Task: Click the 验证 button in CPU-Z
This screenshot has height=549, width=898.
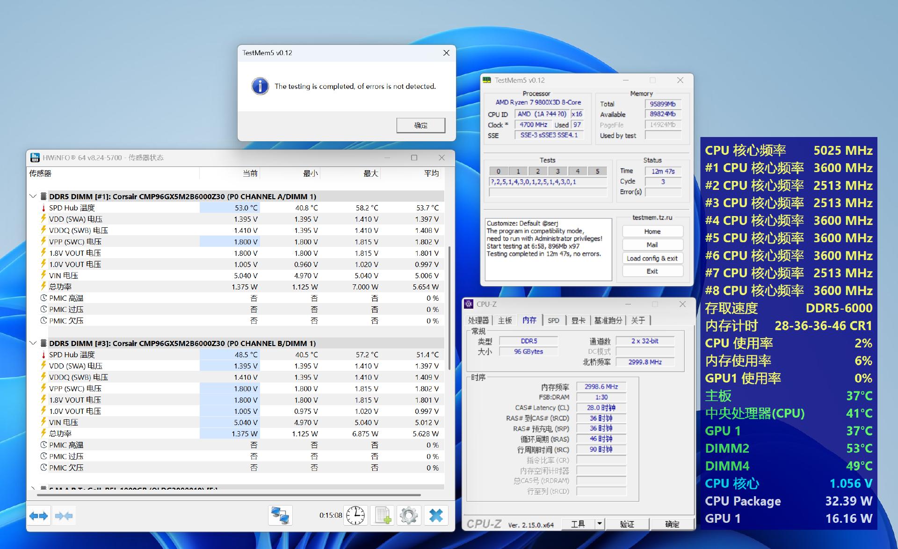Action: [x=627, y=524]
